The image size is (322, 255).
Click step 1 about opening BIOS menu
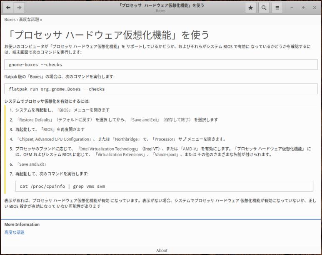pyautogui.click(x=62, y=110)
